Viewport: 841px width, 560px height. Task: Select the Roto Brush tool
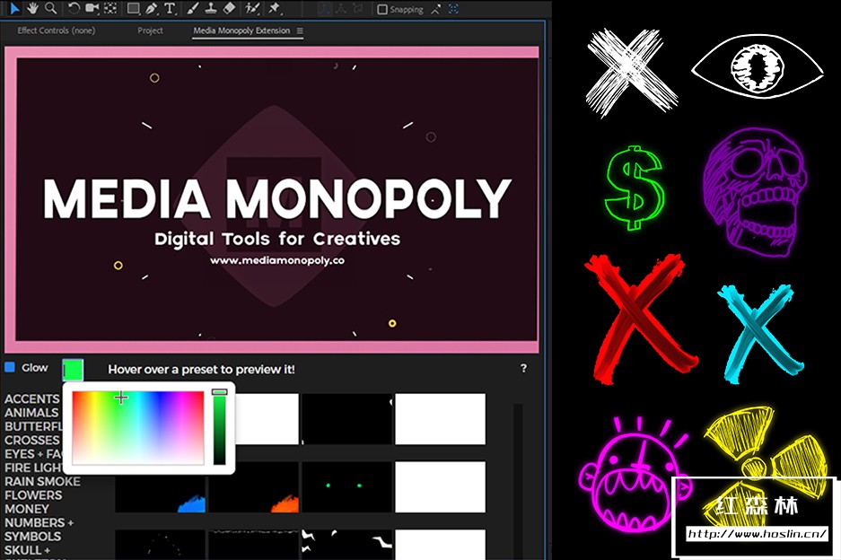[251, 8]
